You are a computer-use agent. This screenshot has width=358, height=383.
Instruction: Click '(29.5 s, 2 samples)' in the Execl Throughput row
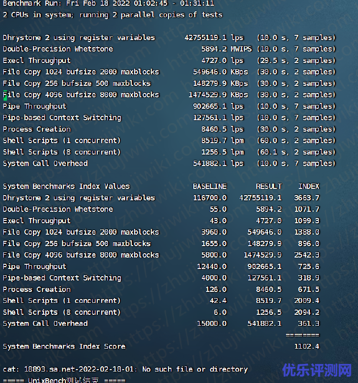296,61
